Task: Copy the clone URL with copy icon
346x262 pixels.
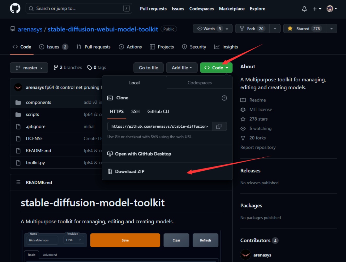Action: click(219, 126)
